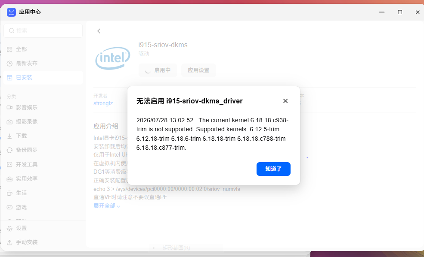
Task: Click the 游戏 gamepad icon
Action: click(9, 207)
